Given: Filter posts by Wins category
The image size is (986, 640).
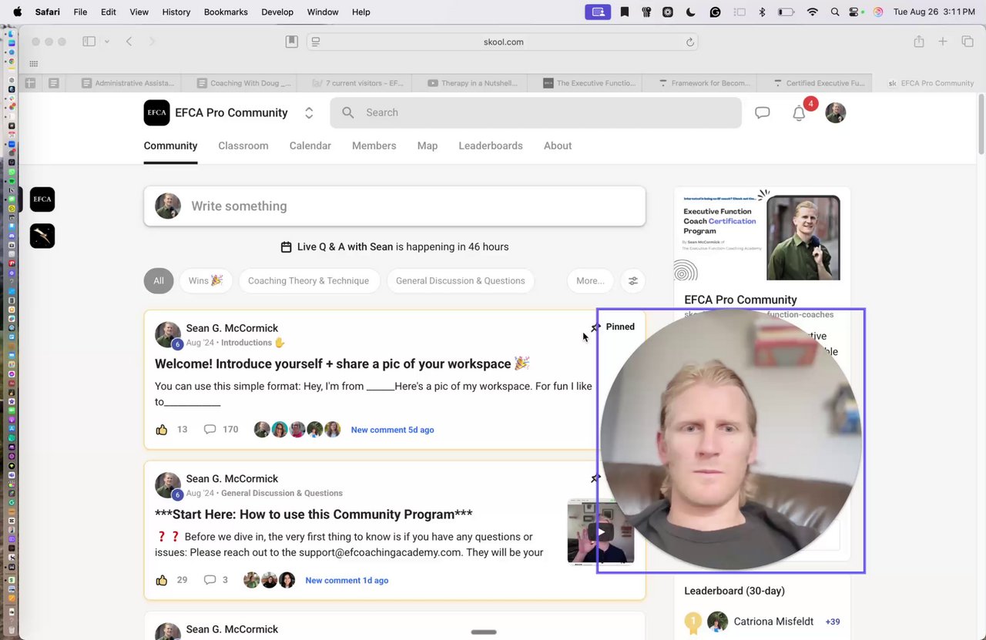Looking at the screenshot, I should click(x=206, y=280).
